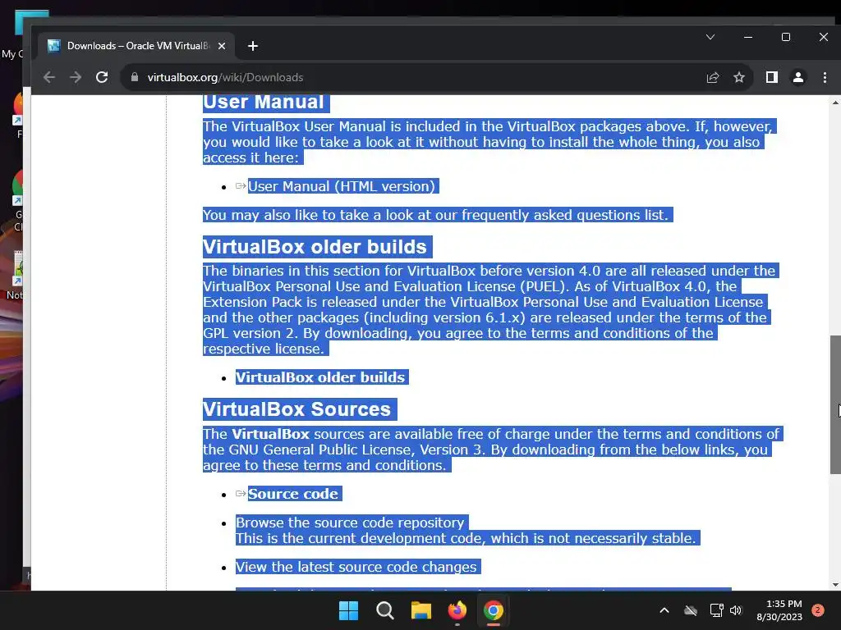This screenshot has width=841, height=630.
Task: Open the Windows Start menu
Action: 348,610
